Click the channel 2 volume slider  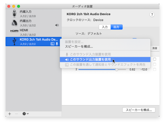102,69
